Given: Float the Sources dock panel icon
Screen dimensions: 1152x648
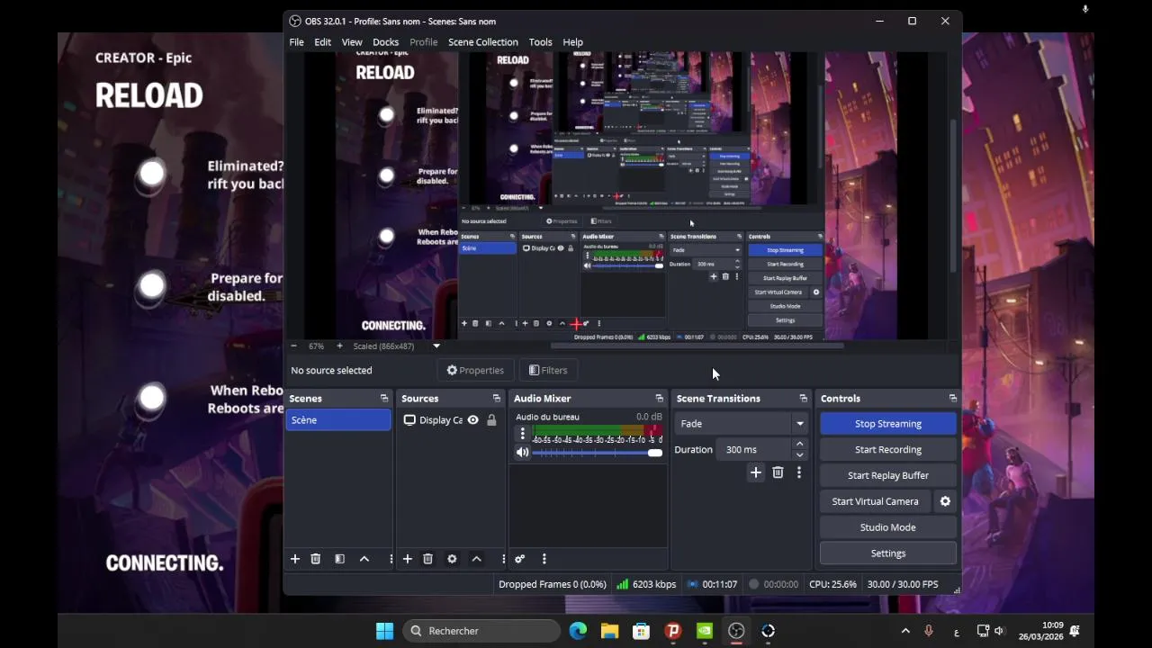Looking at the screenshot, I should pos(496,399).
